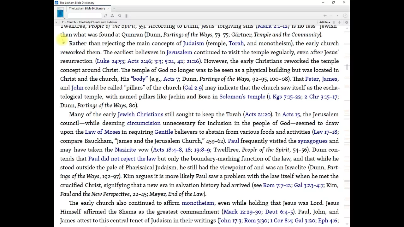Follow the John link
This screenshot has width=404, height=227.
pyautogui.click(x=77, y=88)
